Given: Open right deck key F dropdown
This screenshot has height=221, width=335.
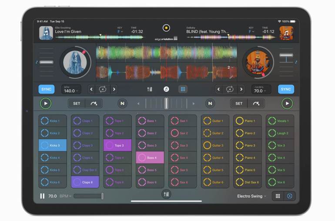Looking at the screenshot, I should click(251, 32).
